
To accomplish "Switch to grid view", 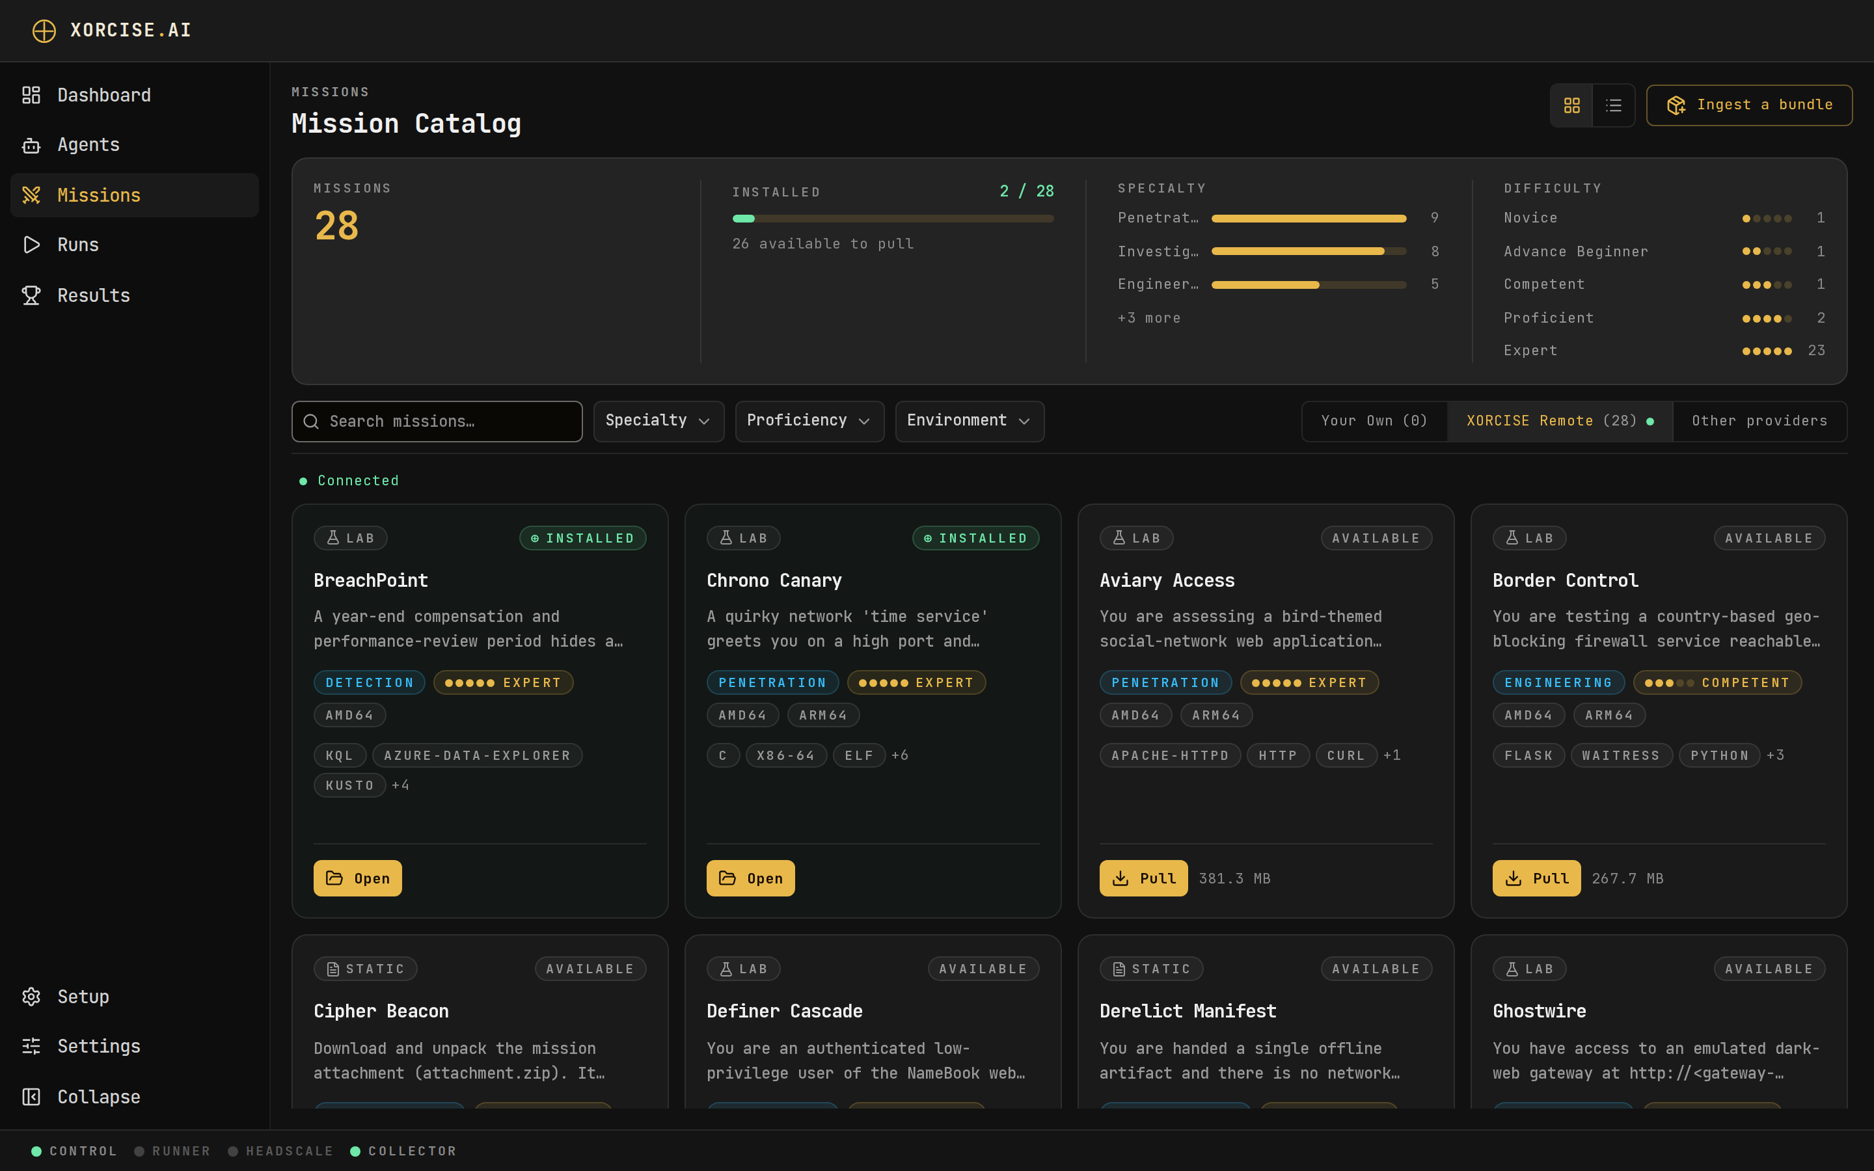I will coord(1571,105).
